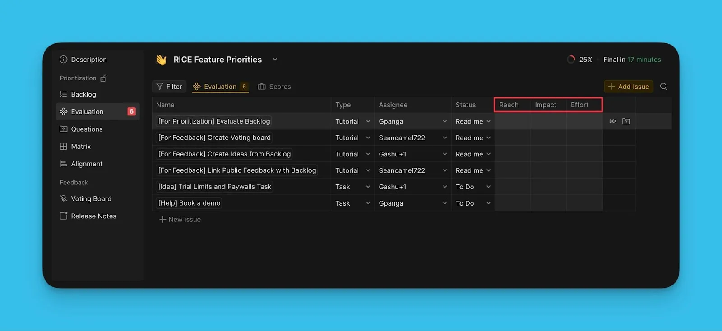The width and height of the screenshot is (722, 331).
Task: Expand the RICE Feature Priorities title chevron
Action: click(275, 60)
